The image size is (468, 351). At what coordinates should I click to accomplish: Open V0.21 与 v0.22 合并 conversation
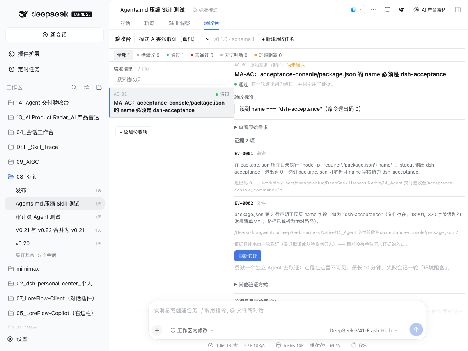pyautogui.click(x=55, y=230)
